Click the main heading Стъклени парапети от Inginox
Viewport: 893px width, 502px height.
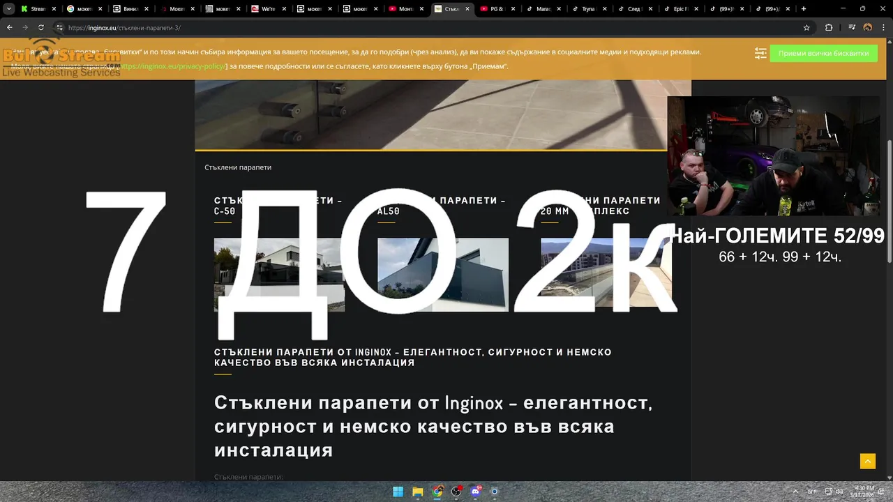[433, 426]
